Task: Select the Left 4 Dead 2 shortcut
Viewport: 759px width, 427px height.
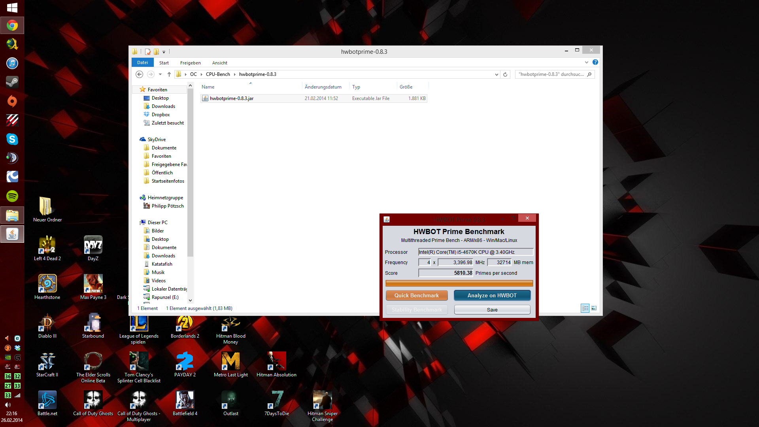Action: coord(47,248)
